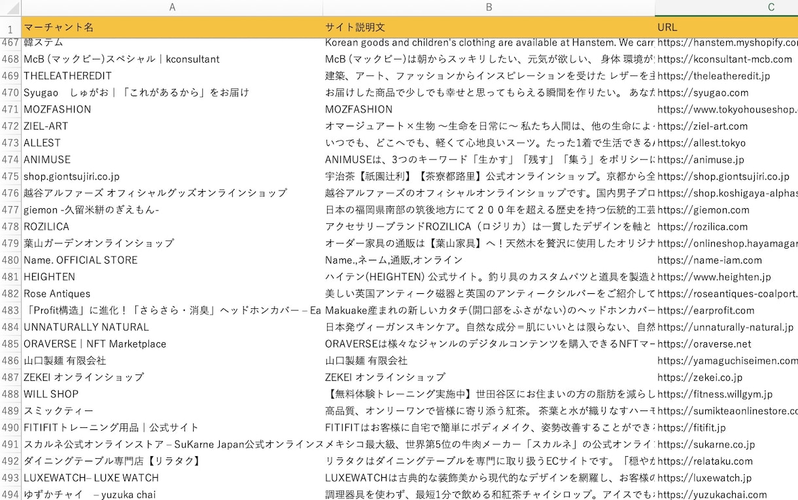Open the https://animuse.jp link
Screen dimensions: 798x500
point(701,160)
